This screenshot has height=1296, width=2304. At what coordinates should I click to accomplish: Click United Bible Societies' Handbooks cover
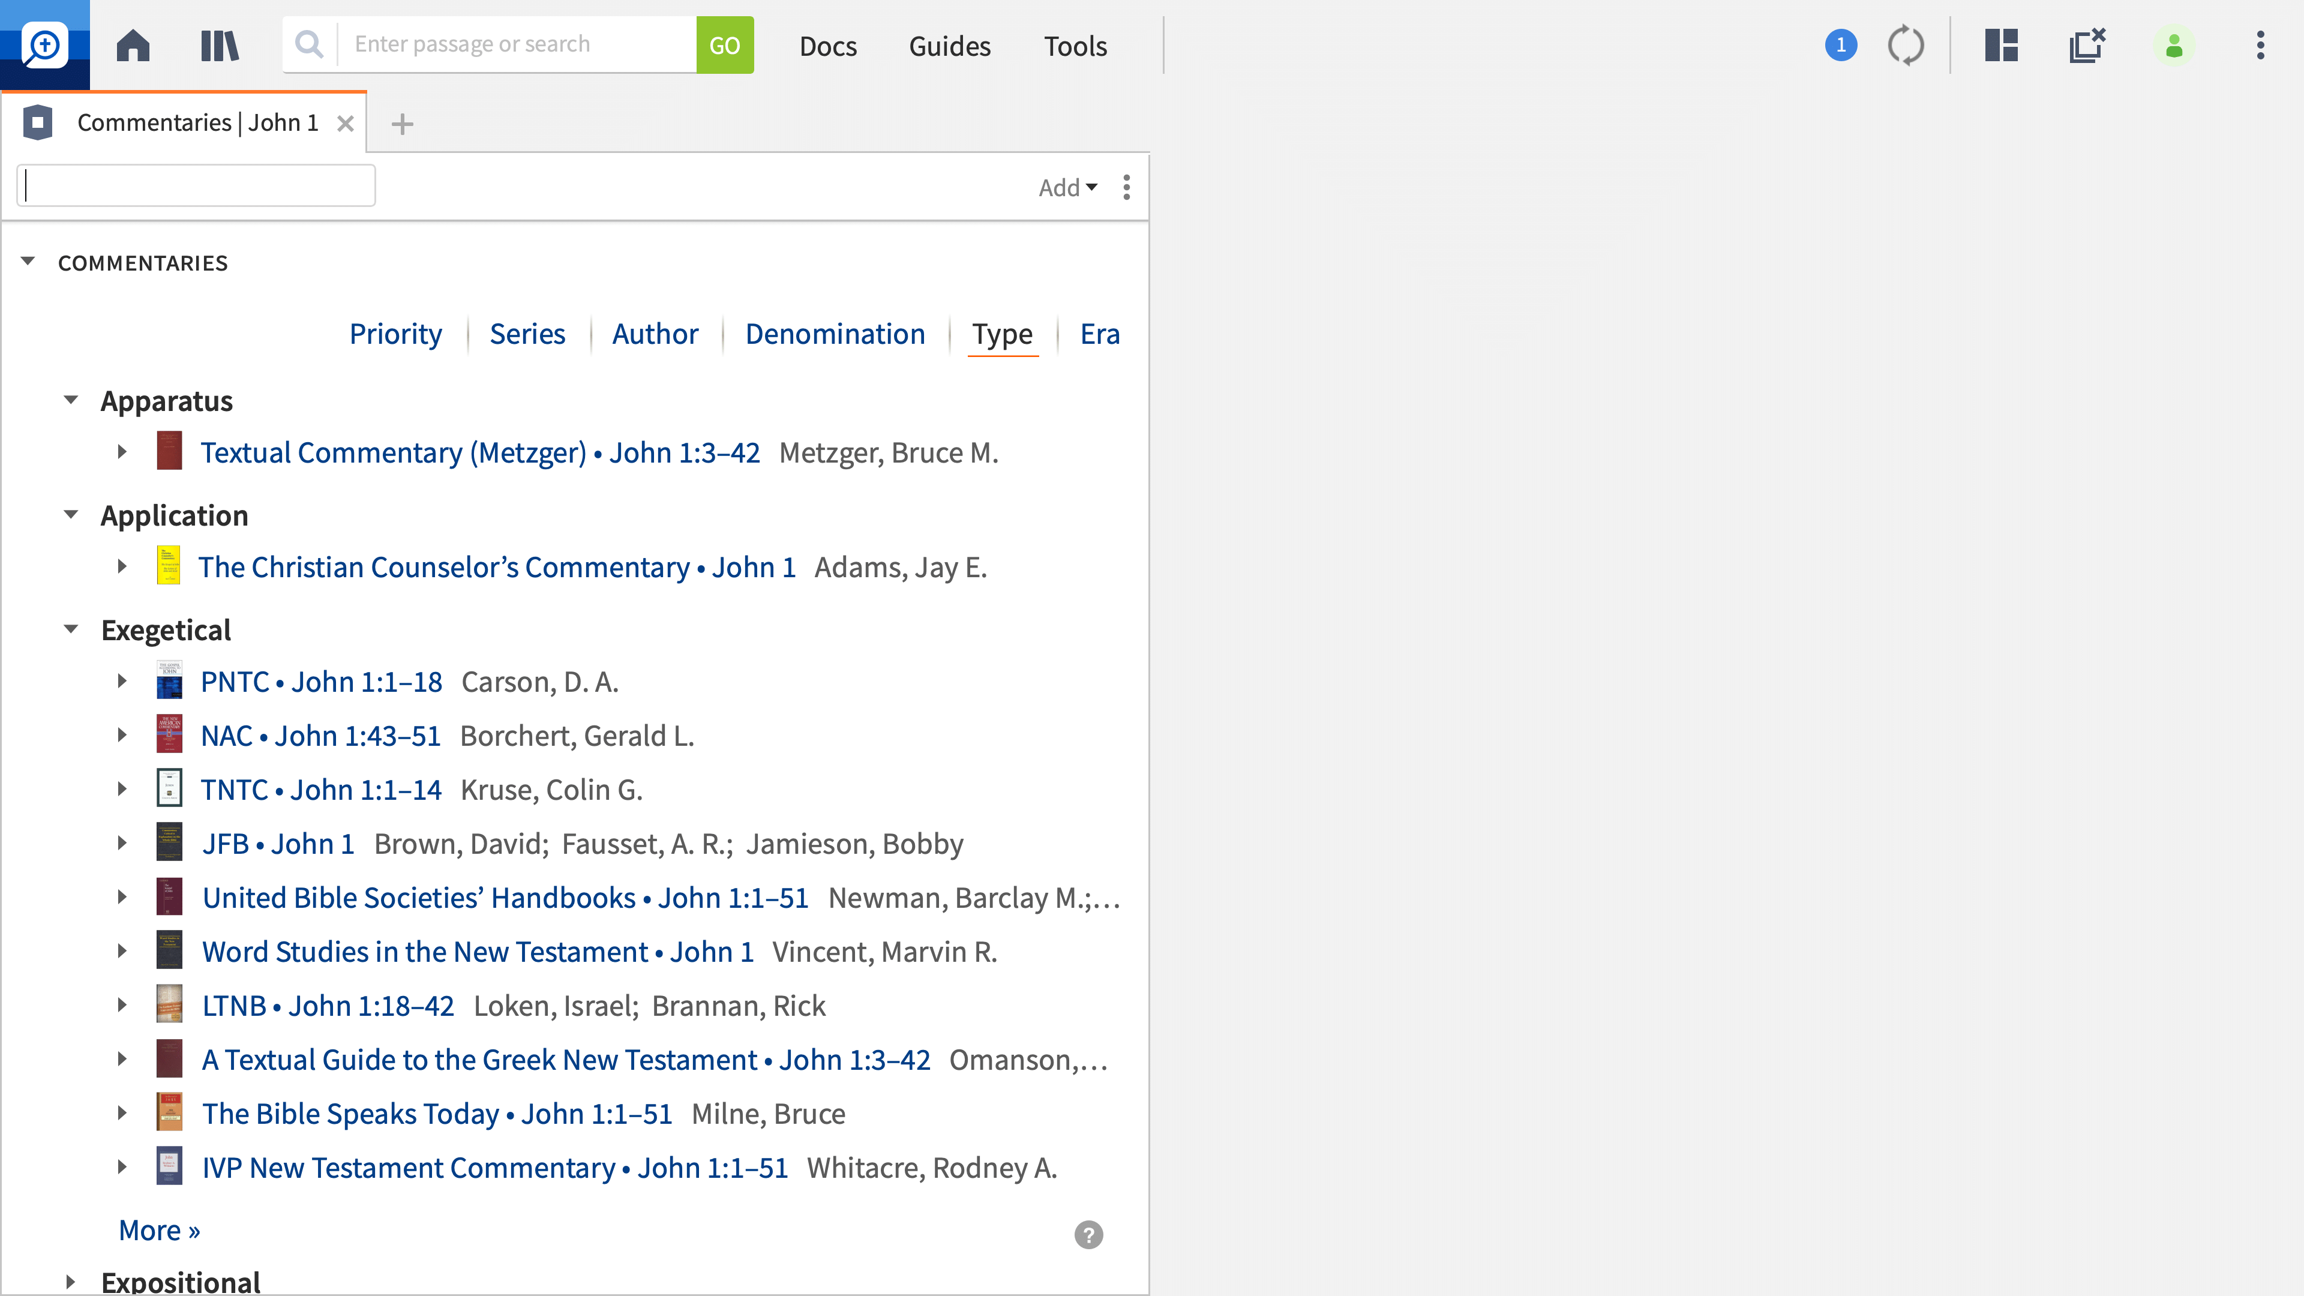(x=169, y=896)
